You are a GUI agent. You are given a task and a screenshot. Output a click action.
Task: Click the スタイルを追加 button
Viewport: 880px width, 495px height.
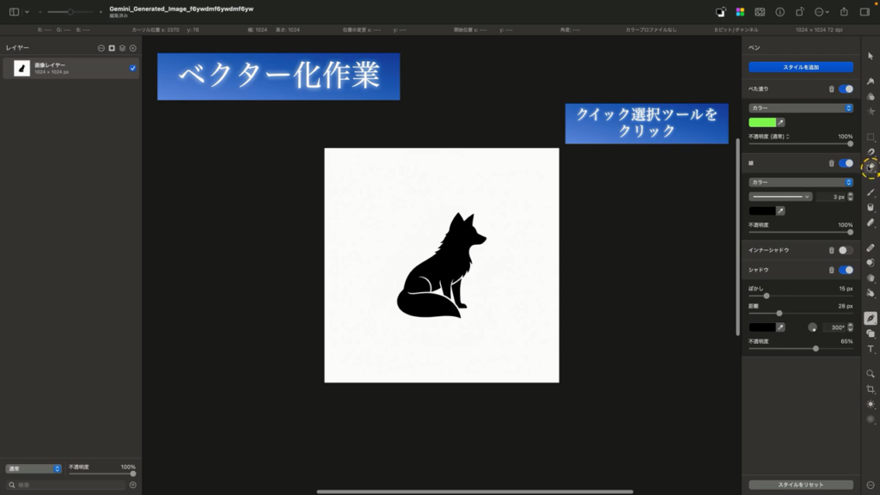pyautogui.click(x=800, y=67)
